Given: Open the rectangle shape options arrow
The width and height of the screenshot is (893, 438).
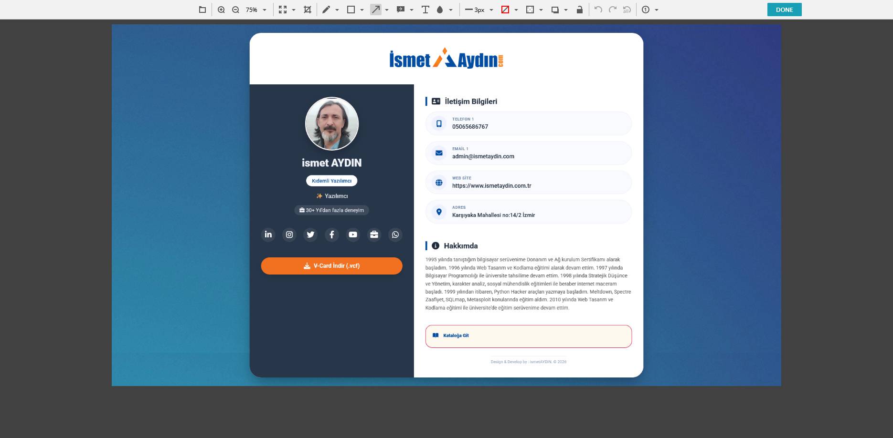Looking at the screenshot, I should [362, 10].
